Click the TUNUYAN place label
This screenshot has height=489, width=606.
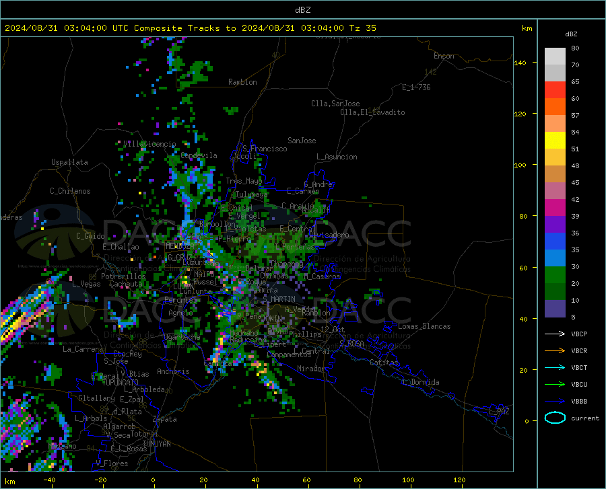click(x=156, y=444)
